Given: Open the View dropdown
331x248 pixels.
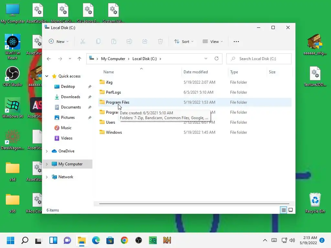Looking at the screenshot, I should [213, 42].
